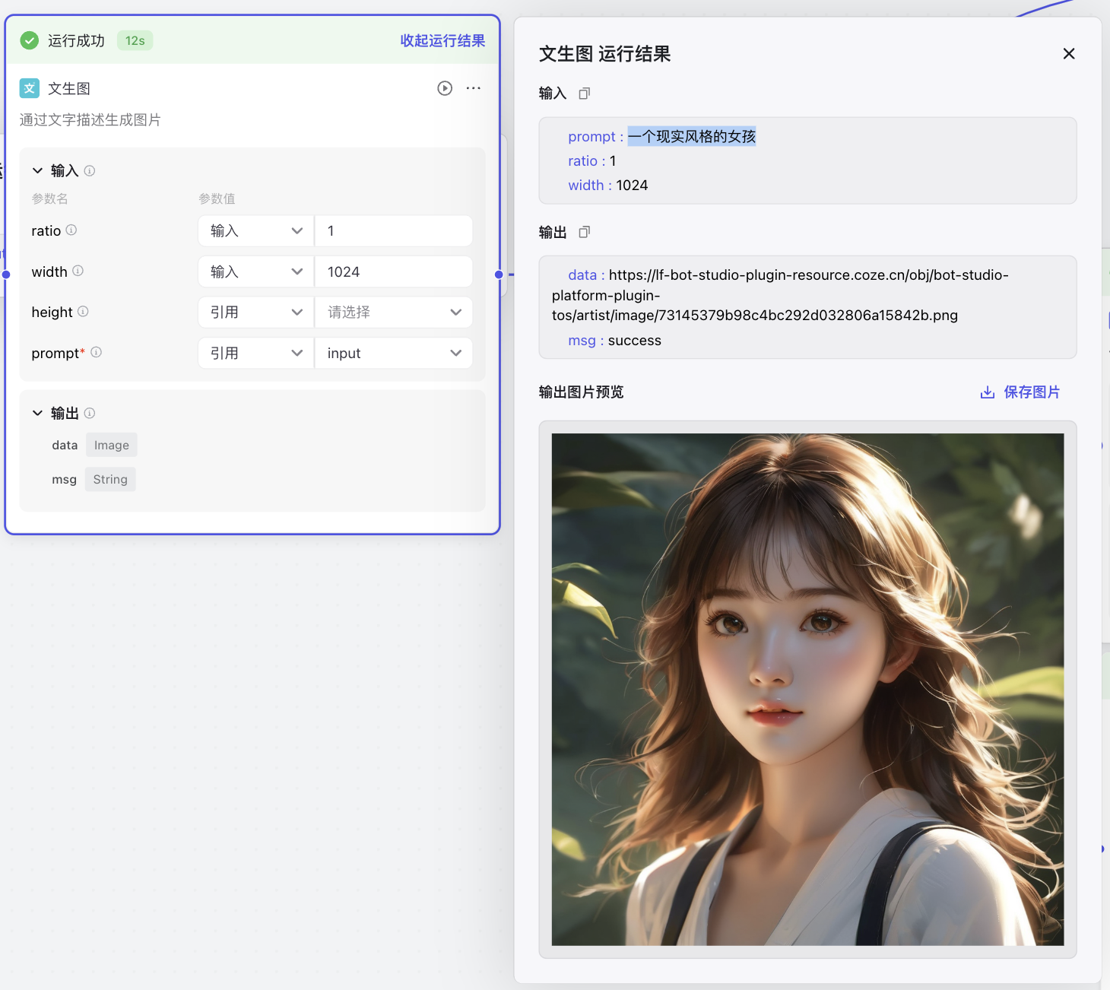Close the 文生图 运行结果 panel
The image size is (1110, 990).
tap(1069, 54)
